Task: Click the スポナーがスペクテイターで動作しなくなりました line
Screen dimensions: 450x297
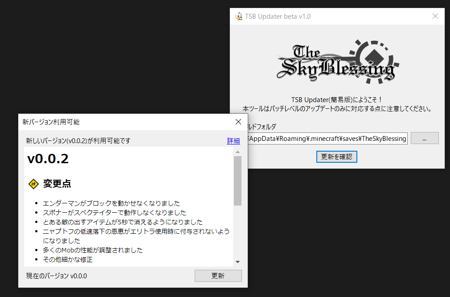Action: click(x=115, y=213)
